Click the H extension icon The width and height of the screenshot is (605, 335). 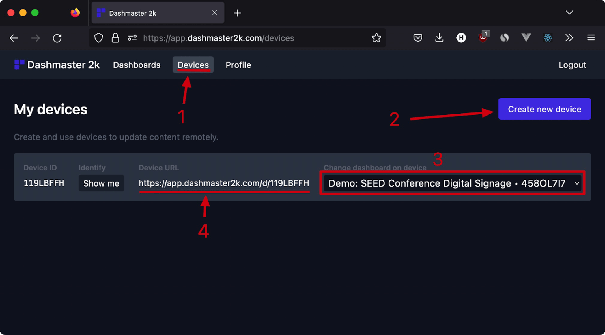[x=461, y=38]
